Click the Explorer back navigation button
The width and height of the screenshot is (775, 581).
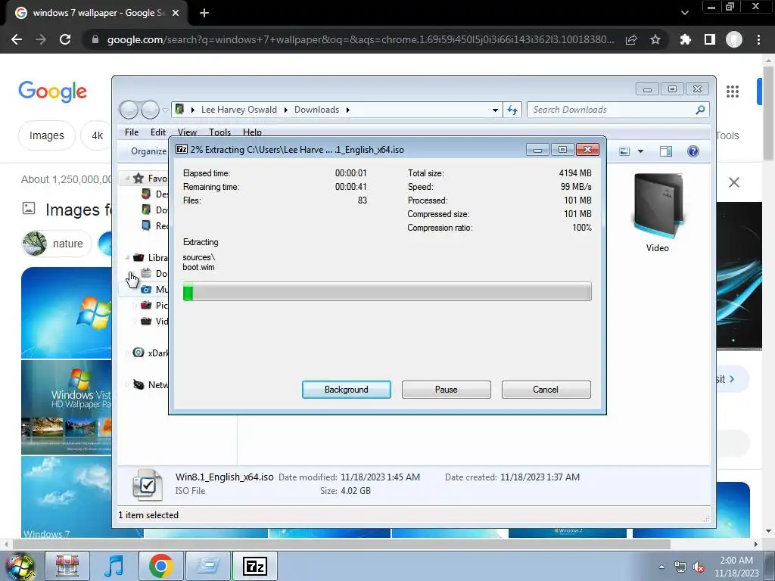[129, 110]
